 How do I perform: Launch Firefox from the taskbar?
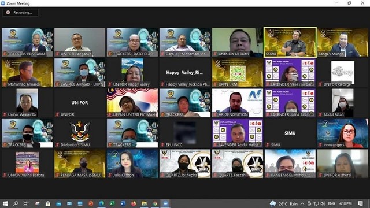pyautogui.click(x=134, y=203)
